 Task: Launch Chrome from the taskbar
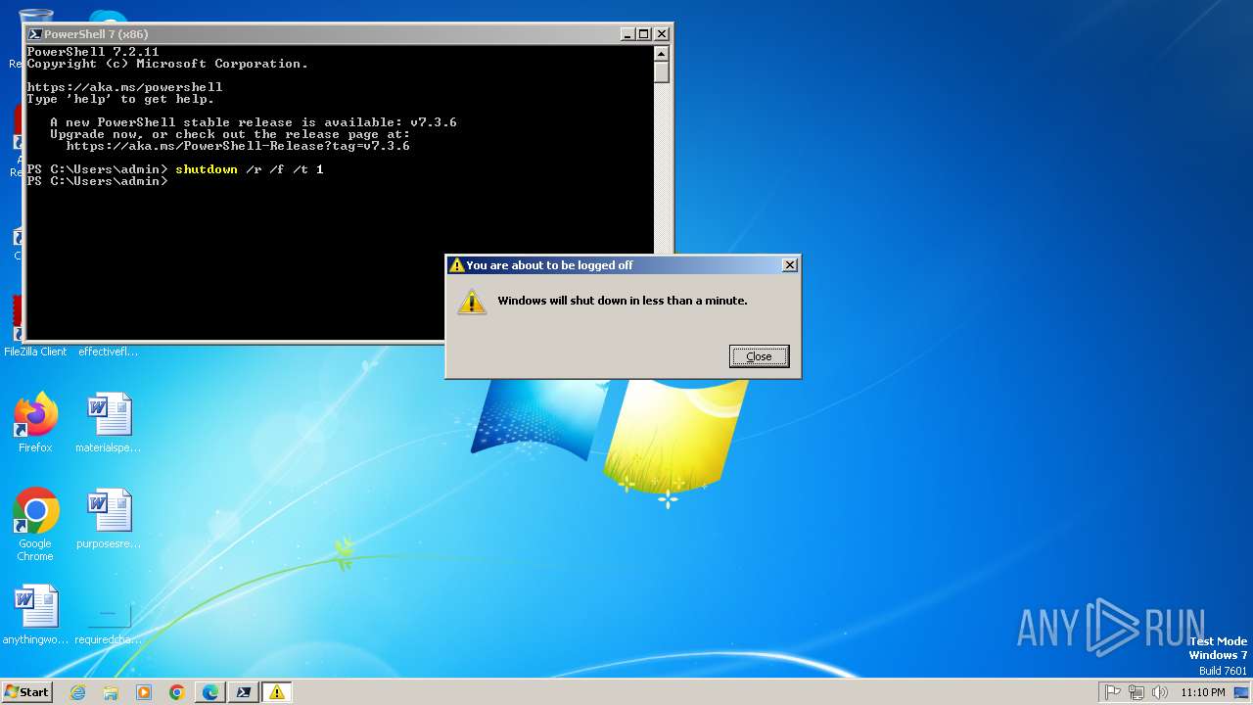tap(177, 692)
